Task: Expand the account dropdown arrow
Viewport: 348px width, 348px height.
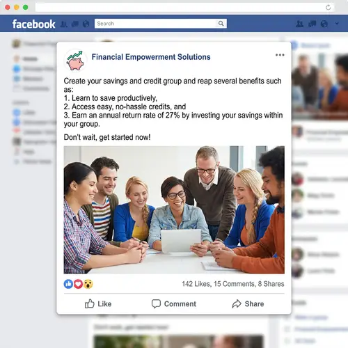Action: [337, 24]
